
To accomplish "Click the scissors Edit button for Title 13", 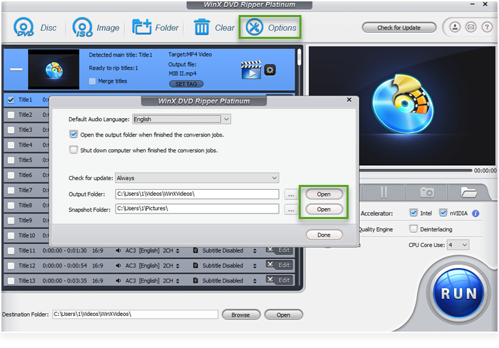I will coord(279,280).
